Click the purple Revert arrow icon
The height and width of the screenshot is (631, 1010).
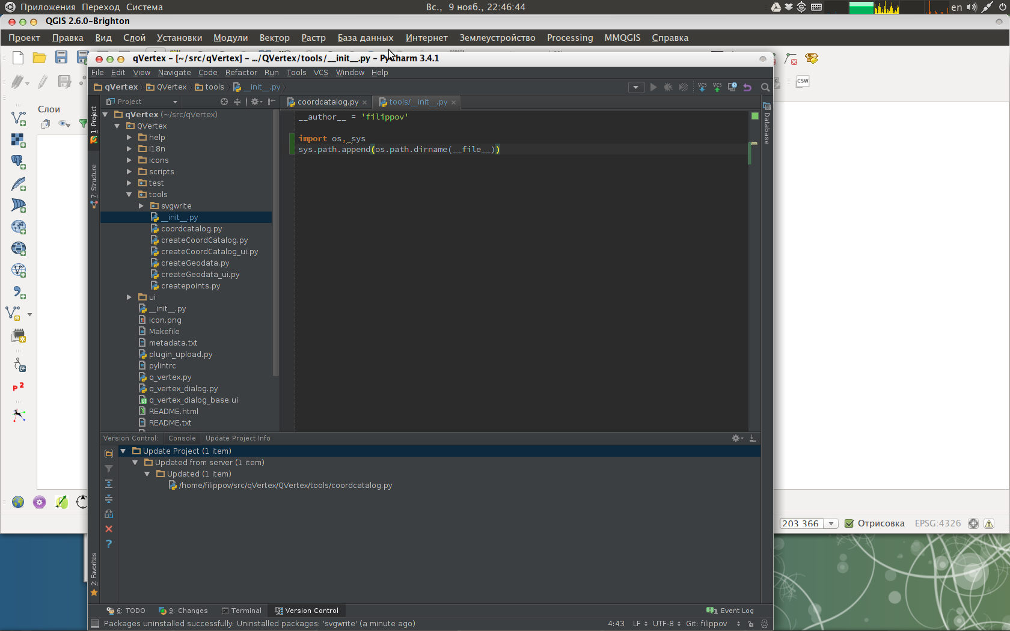point(747,87)
